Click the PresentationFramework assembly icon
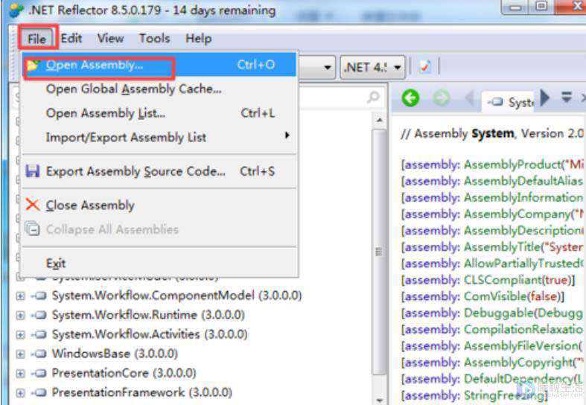Screen dimensions: 586x405 click(39, 392)
